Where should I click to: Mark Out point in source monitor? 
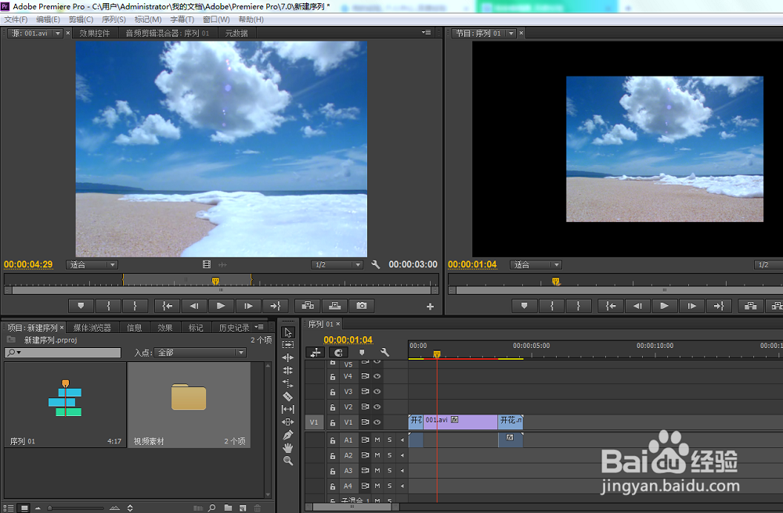(x=135, y=306)
